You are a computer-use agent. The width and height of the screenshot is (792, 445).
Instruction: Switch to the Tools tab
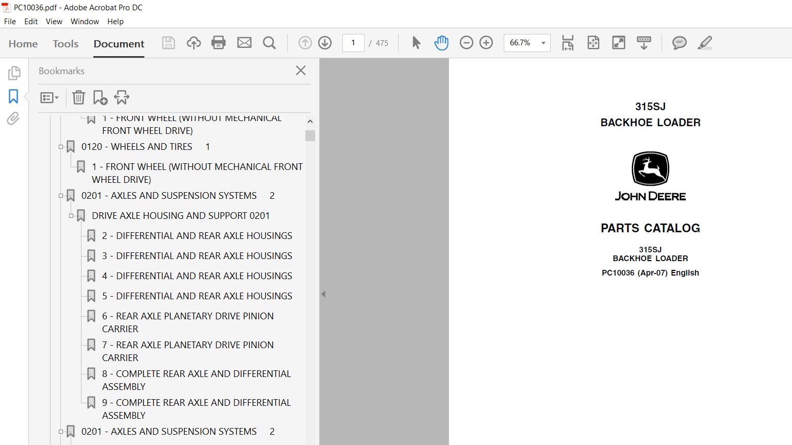(x=65, y=44)
